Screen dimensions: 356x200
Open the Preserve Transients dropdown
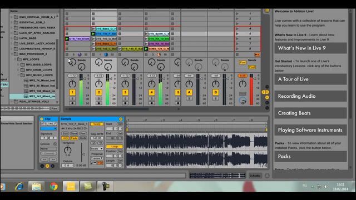point(97,158)
